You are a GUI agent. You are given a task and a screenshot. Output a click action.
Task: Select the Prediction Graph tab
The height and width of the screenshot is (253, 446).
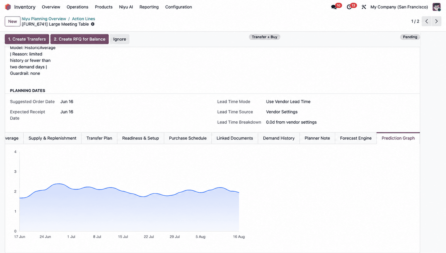[398, 138]
